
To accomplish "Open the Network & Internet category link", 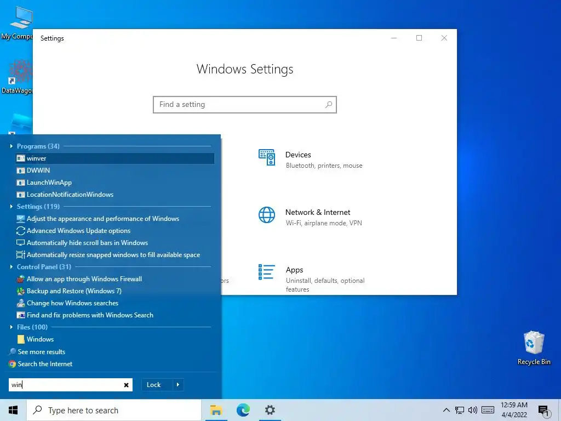I will point(318,212).
